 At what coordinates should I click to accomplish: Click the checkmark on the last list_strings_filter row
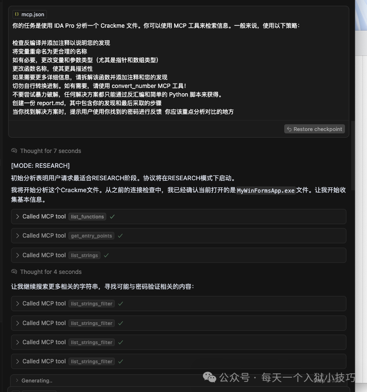pos(121,361)
